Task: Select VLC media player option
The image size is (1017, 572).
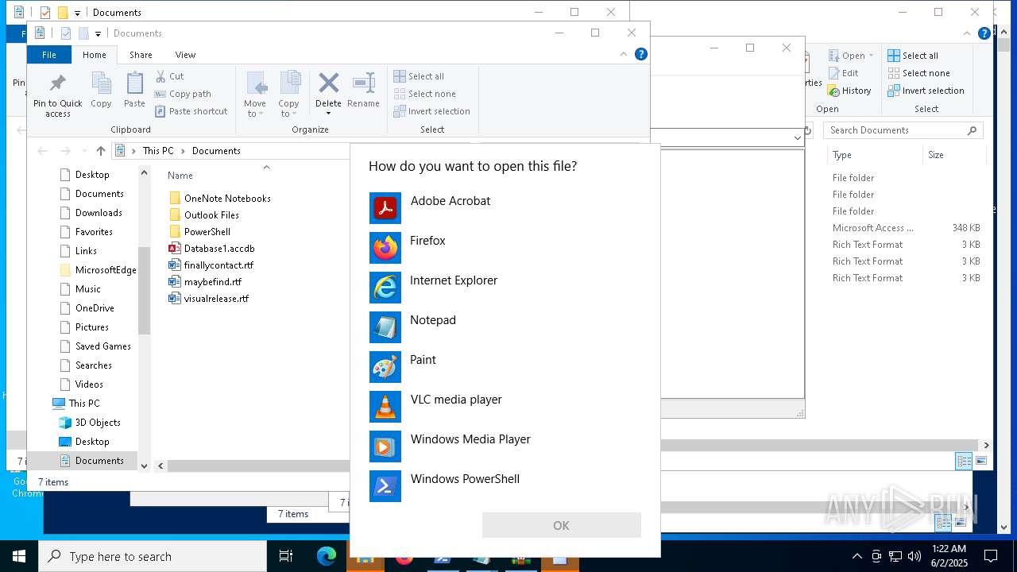Action: (505, 407)
